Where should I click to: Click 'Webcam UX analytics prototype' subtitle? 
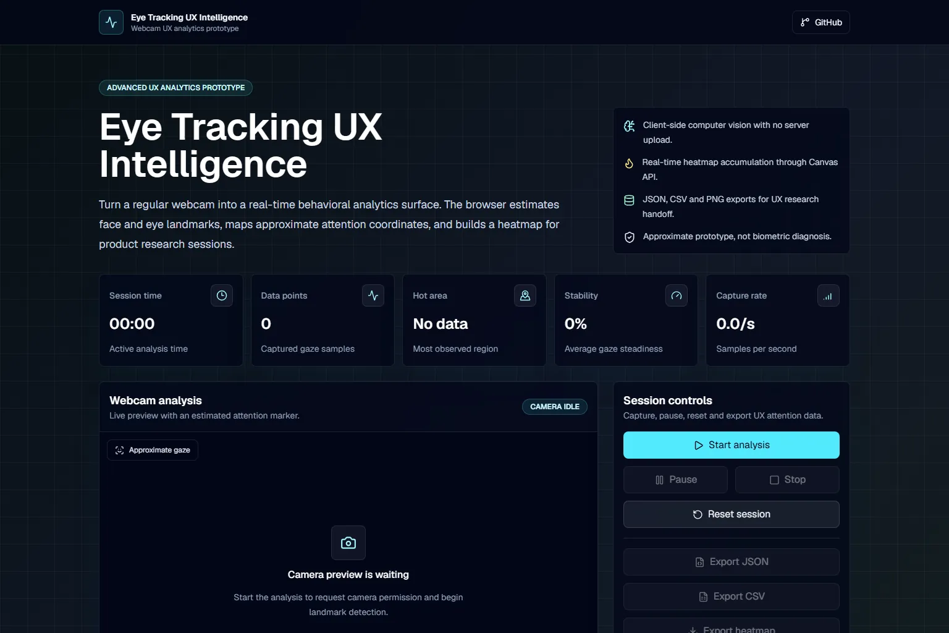click(x=185, y=28)
